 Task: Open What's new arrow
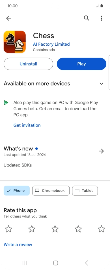102,151
